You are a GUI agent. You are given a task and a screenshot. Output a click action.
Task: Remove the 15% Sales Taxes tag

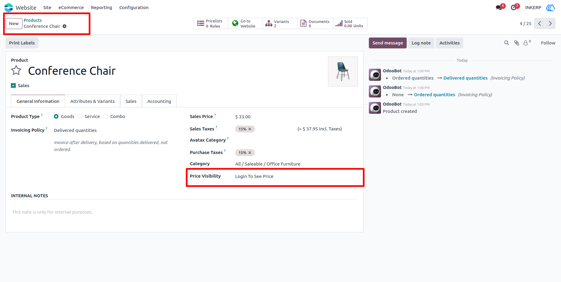pyautogui.click(x=250, y=129)
